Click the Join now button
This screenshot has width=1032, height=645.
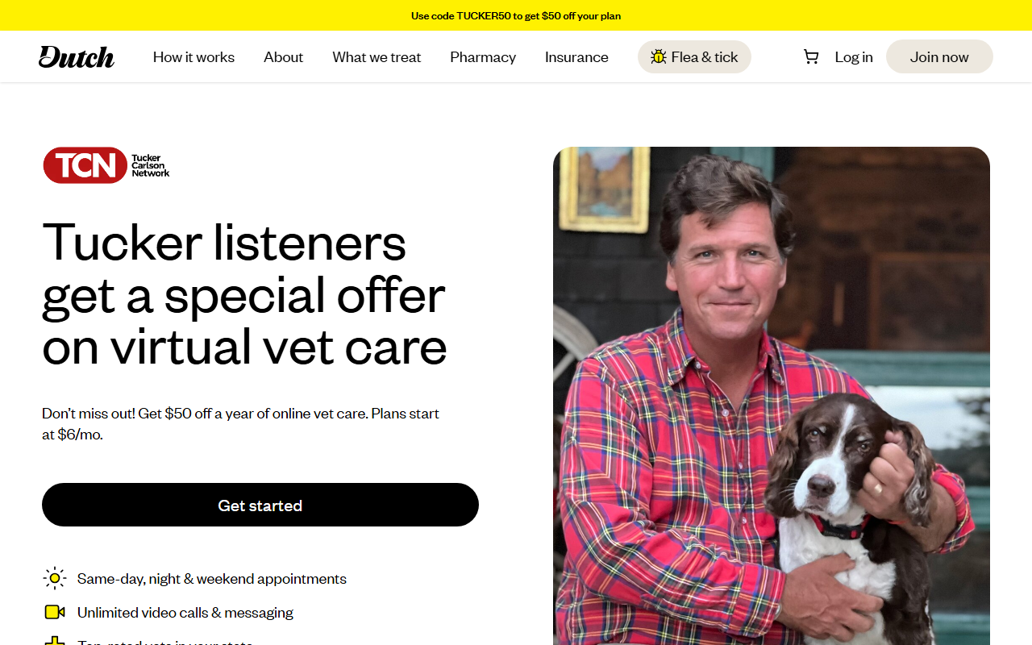point(939,56)
